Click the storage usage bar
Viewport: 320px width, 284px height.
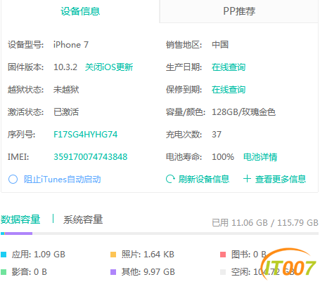pyautogui.click(x=160, y=234)
